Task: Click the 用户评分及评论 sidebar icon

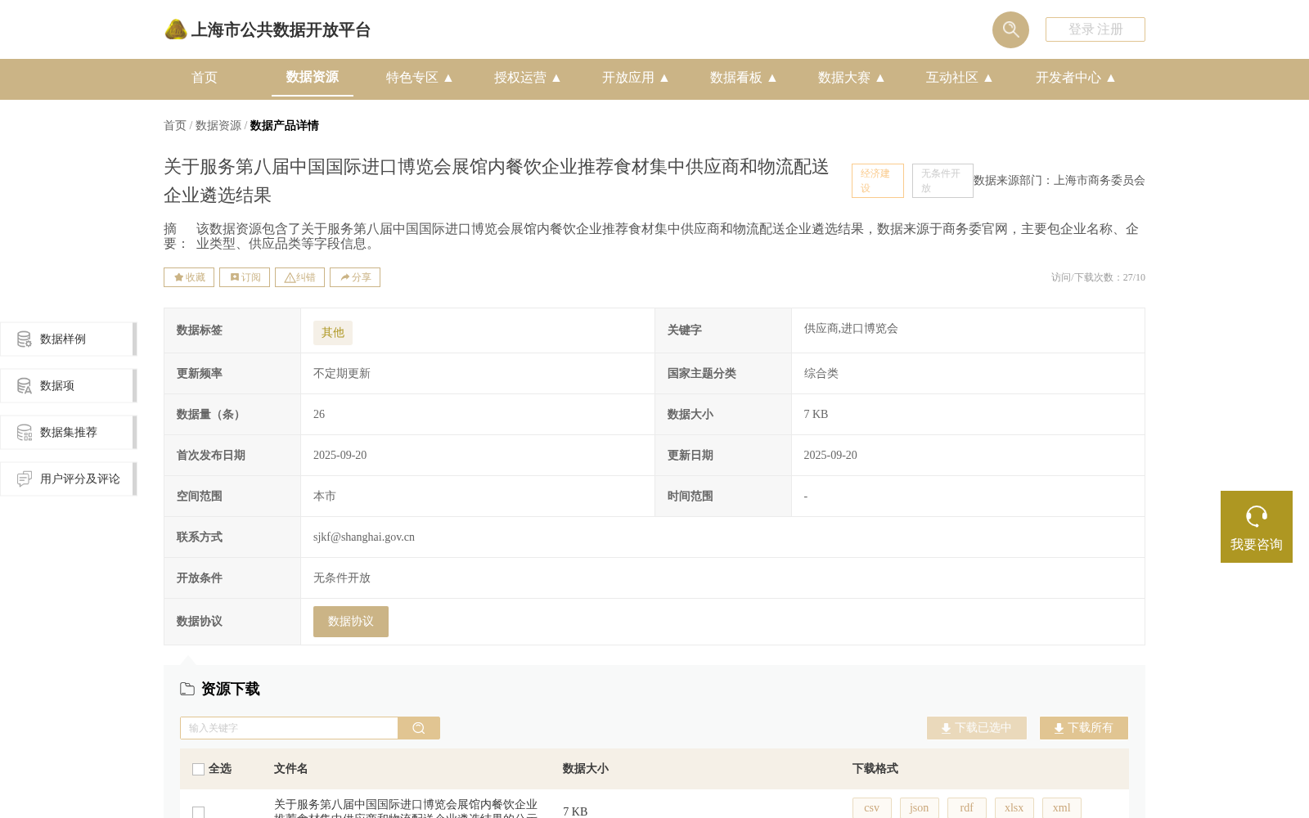Action: (x=25, y=479)
